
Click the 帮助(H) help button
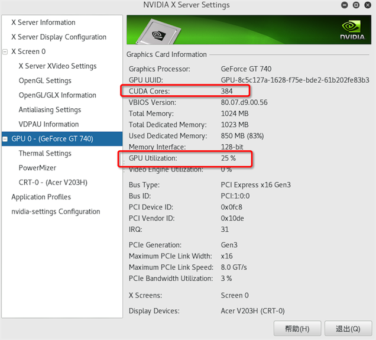click(297, 329)
